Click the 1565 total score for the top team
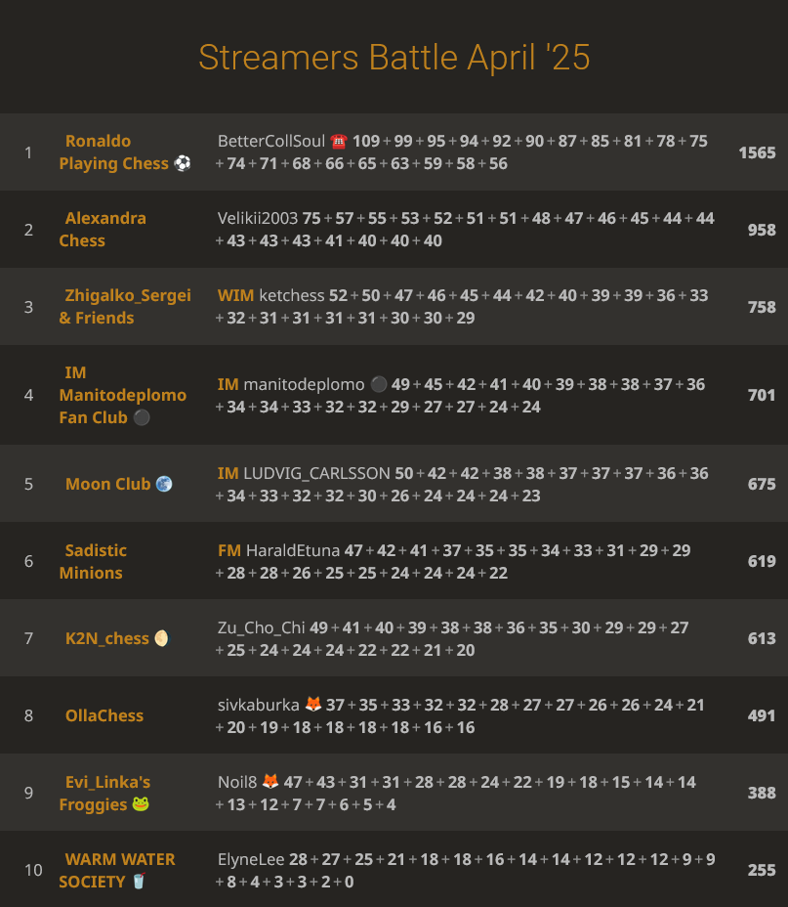Viewport: 788px width, 907px height. point(757,153)
